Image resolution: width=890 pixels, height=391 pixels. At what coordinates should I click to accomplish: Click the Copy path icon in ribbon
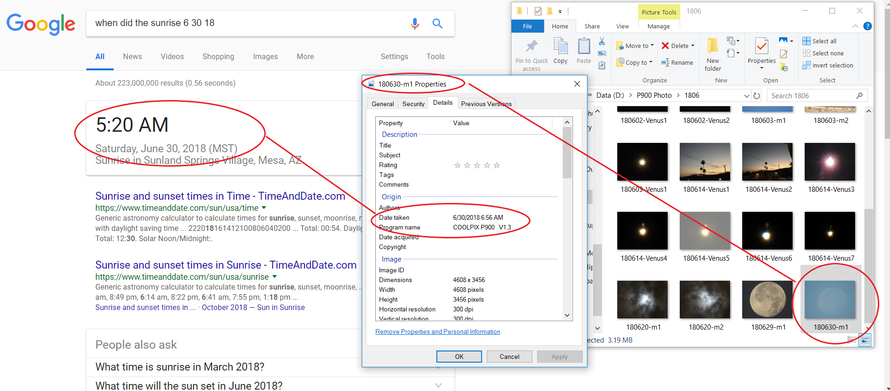pos(602,53)
